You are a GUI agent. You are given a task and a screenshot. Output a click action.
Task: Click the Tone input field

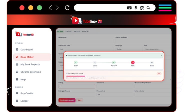157,49
